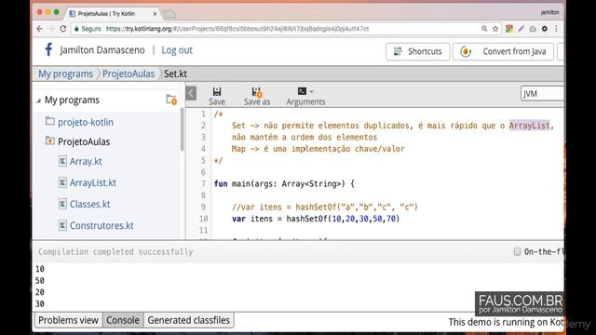596x335 pixels.
Task: Go to ProjetoAulas breadcrumb
Action: [x=129, y=74]
